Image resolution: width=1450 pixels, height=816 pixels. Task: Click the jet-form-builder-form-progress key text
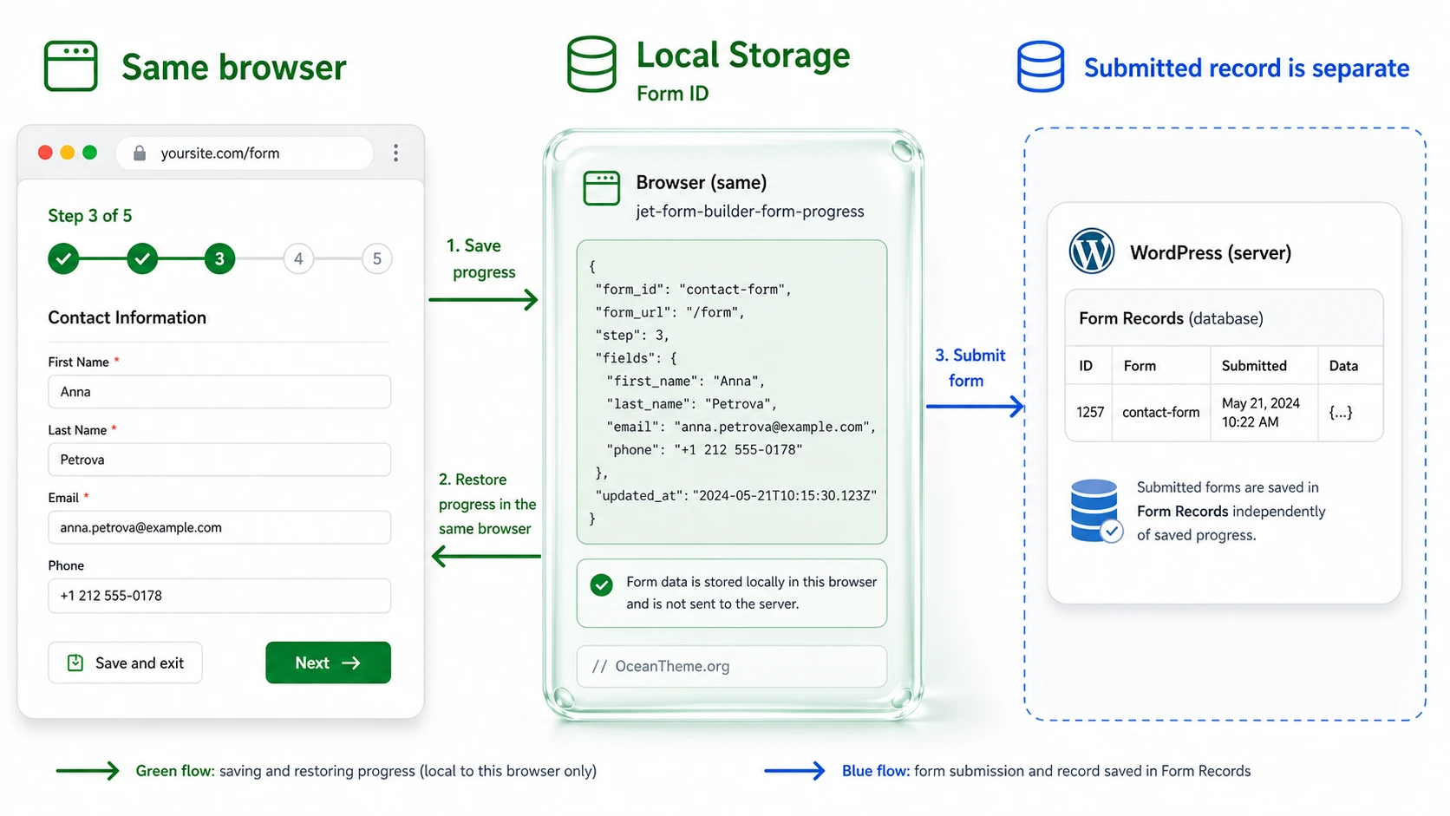(750, 211)
